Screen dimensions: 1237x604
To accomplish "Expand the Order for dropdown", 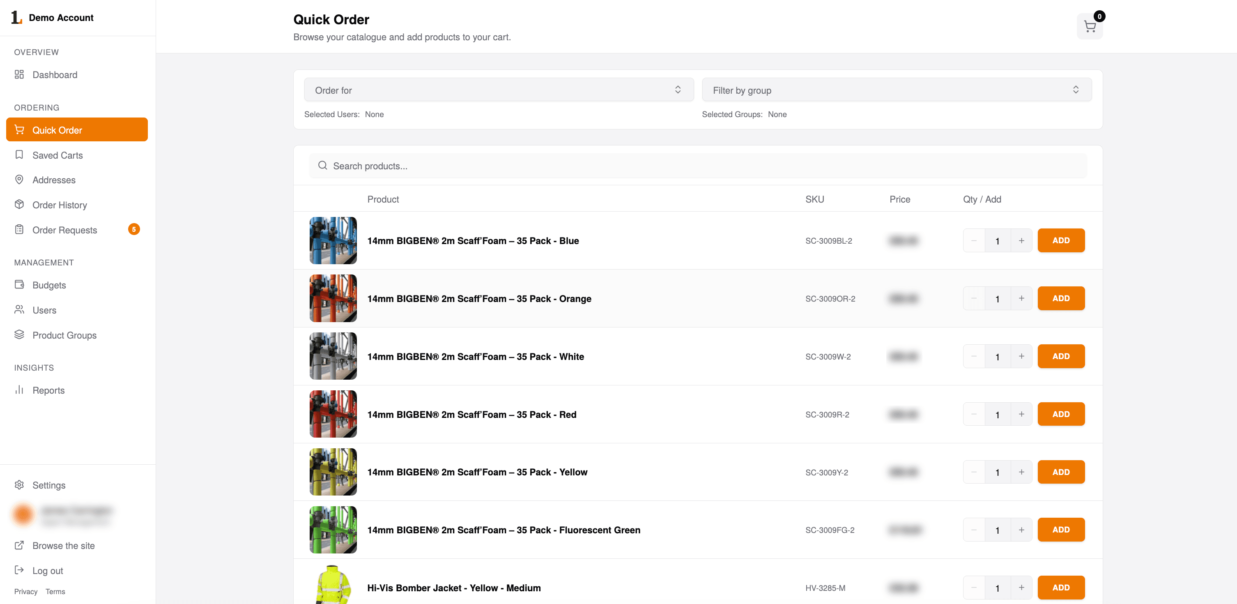I will click(499, 90).
